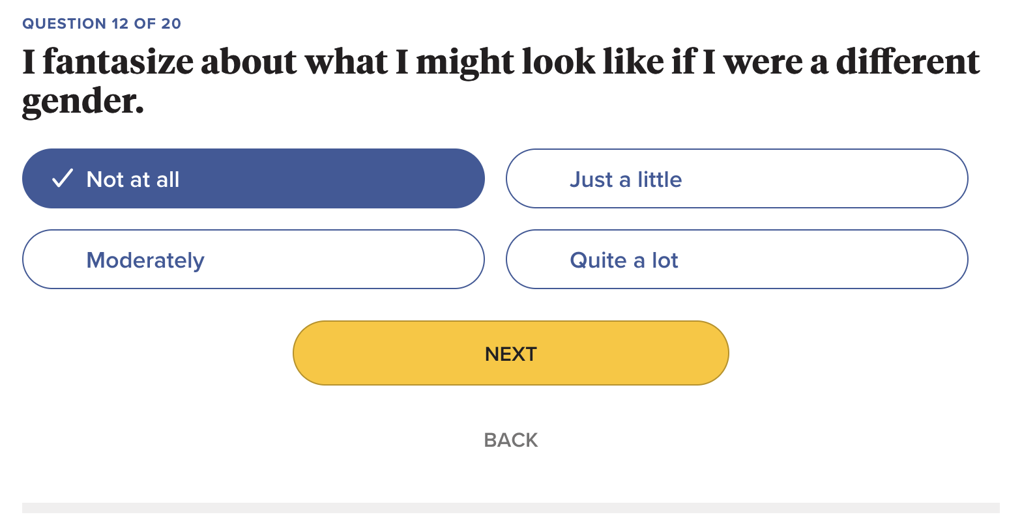1022x521 pixels.
Task: Click the "Moderately" label text
Action: 145,260
